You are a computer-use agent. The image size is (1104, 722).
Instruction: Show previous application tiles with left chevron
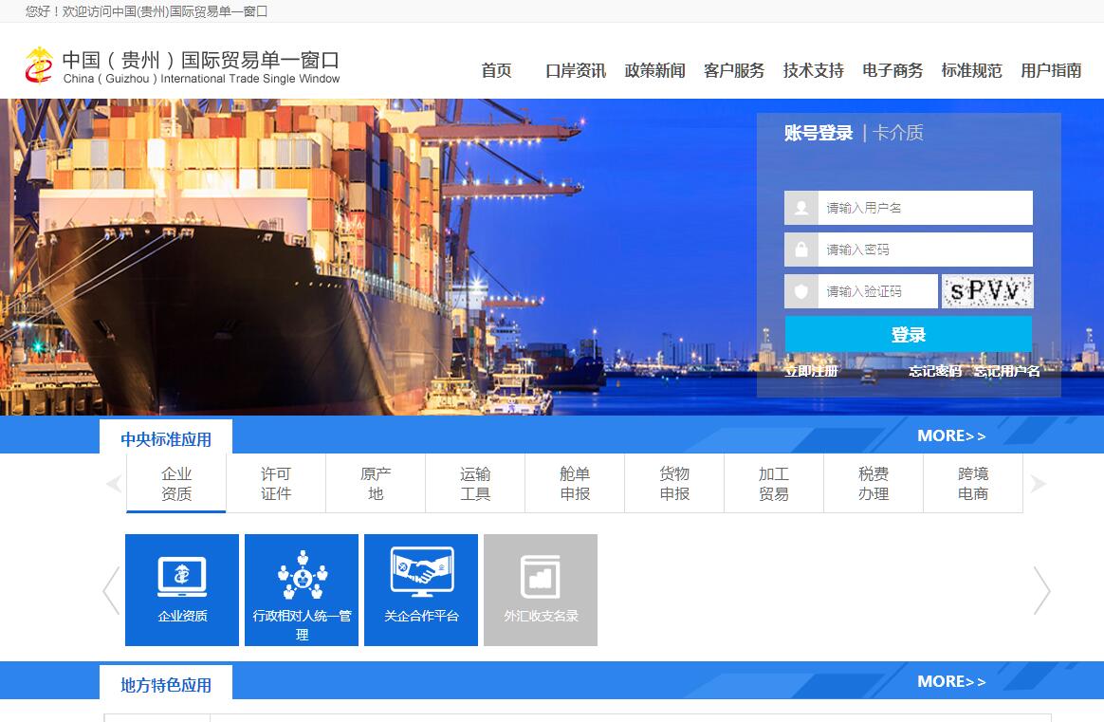(111, 590)
